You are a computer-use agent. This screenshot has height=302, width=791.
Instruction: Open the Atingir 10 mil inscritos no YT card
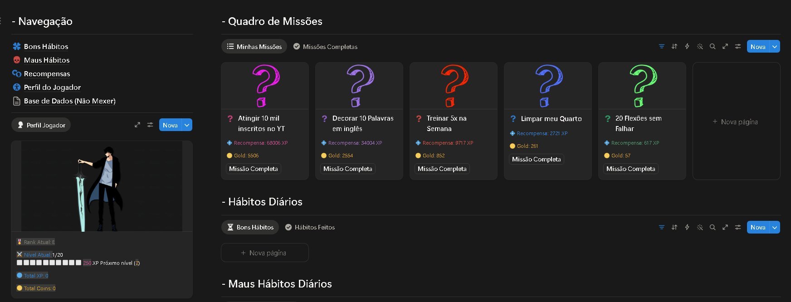pyautogui.click(x=265, y=121)
